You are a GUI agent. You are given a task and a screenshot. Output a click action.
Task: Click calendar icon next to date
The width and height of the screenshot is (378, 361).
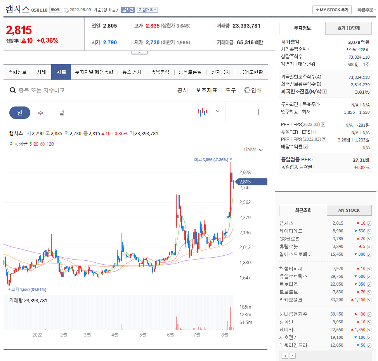click(66, 10)
